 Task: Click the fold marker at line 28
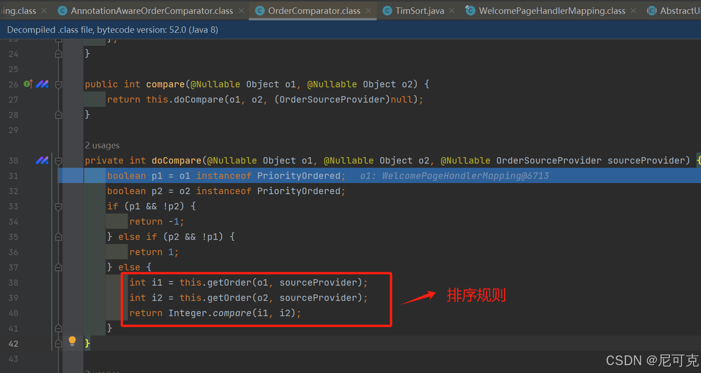(x=58, y=115)
